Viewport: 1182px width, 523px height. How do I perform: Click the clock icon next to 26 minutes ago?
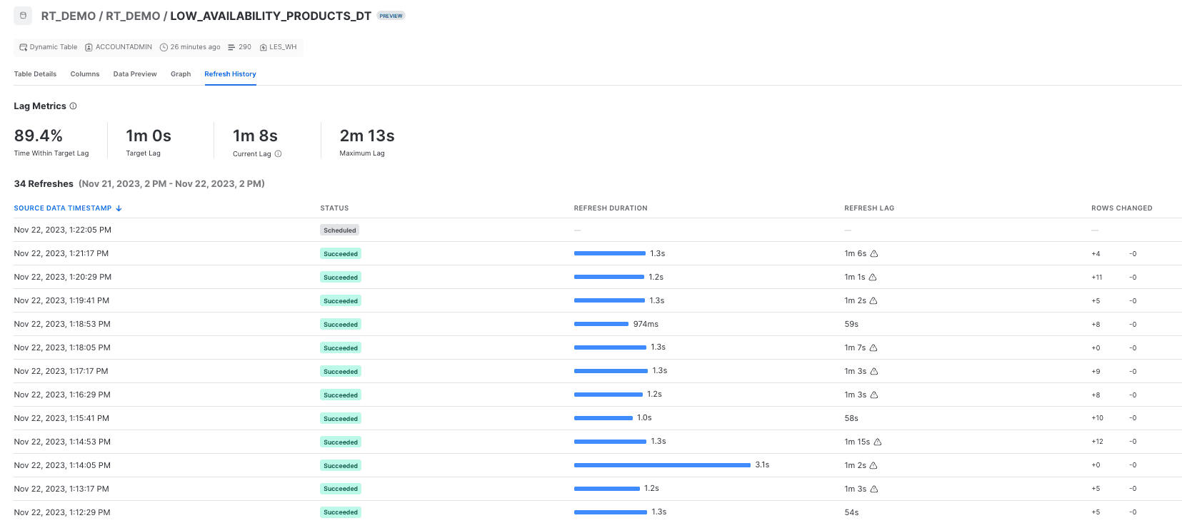[x=164, y=47]
